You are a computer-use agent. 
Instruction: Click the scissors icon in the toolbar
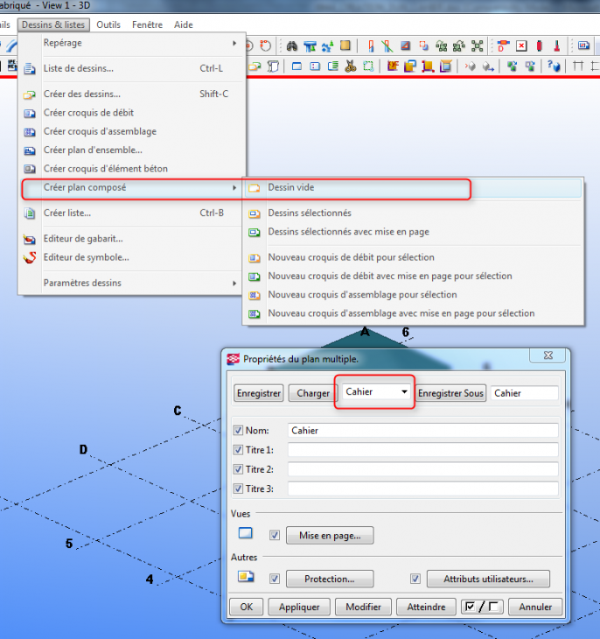pyautogui.click(x=351, y=66)
